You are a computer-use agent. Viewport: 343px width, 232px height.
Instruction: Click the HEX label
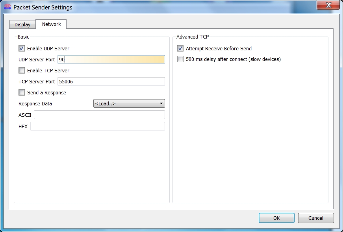pos(23,127)
